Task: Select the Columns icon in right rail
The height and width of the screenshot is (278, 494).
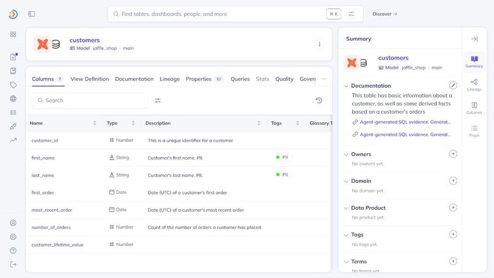Action: pyautogui.click(x=474, y=108)
